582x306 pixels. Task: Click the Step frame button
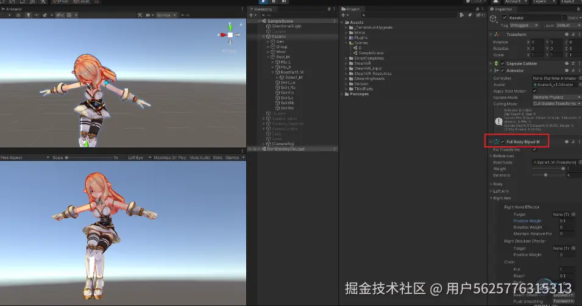tap(283, 1)
